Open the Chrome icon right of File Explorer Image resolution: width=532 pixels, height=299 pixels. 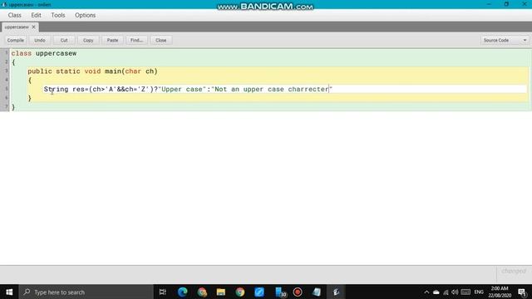point(240,292)
